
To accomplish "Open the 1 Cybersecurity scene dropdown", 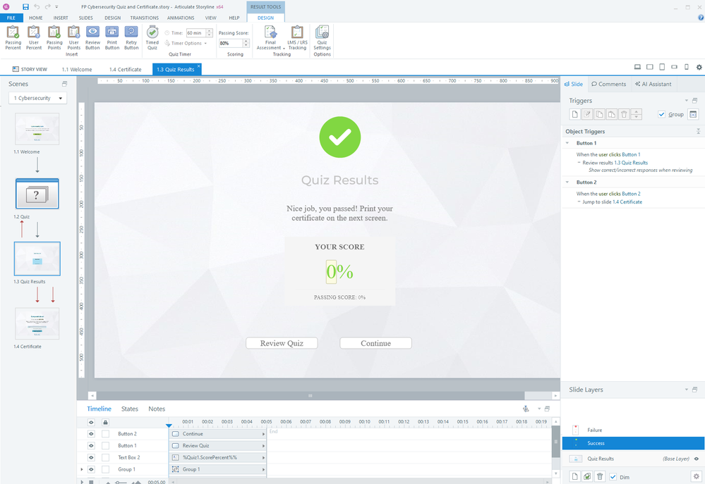I will click(x=40, y=99).
